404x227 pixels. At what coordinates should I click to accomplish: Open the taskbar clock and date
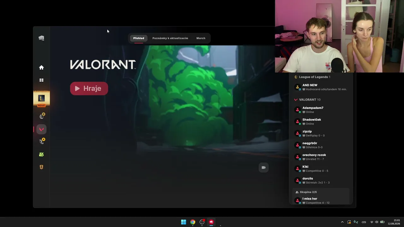[x=394, y=222]
